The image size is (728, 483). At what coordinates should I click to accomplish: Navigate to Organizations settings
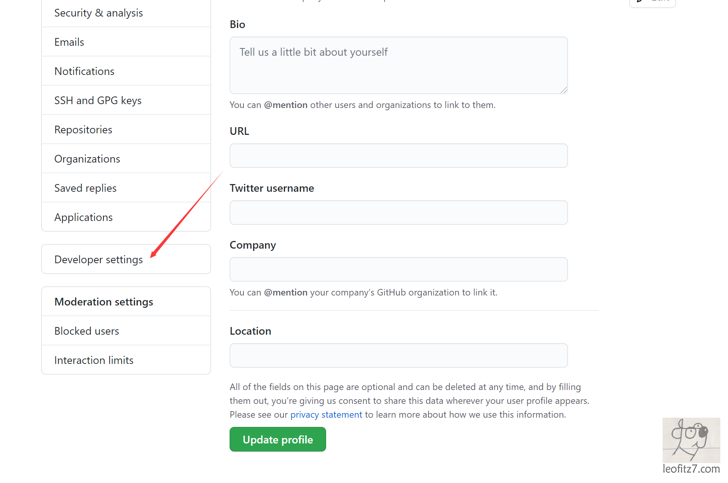tap(87, 159)
